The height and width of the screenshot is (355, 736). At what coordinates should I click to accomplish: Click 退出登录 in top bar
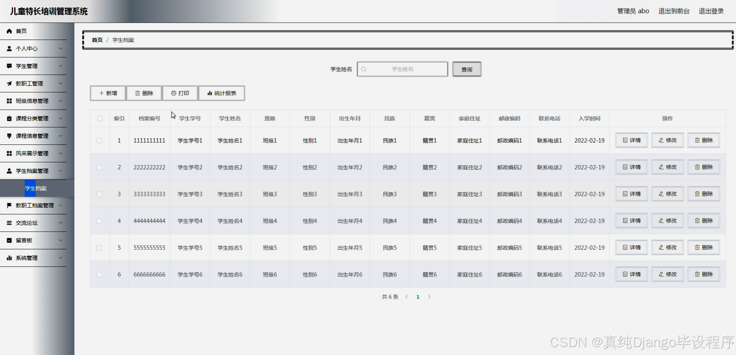[711, 11]
